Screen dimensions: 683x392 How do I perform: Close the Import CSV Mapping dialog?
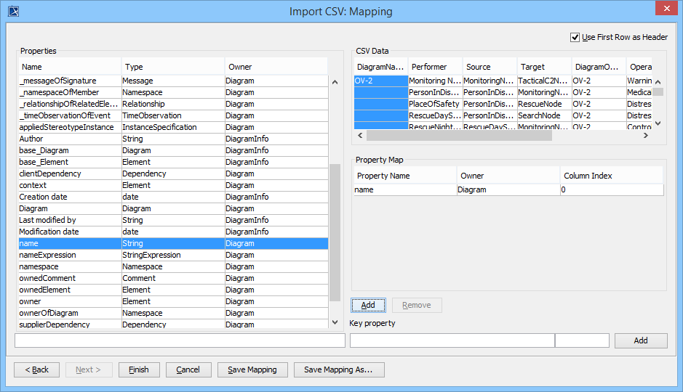665,9
